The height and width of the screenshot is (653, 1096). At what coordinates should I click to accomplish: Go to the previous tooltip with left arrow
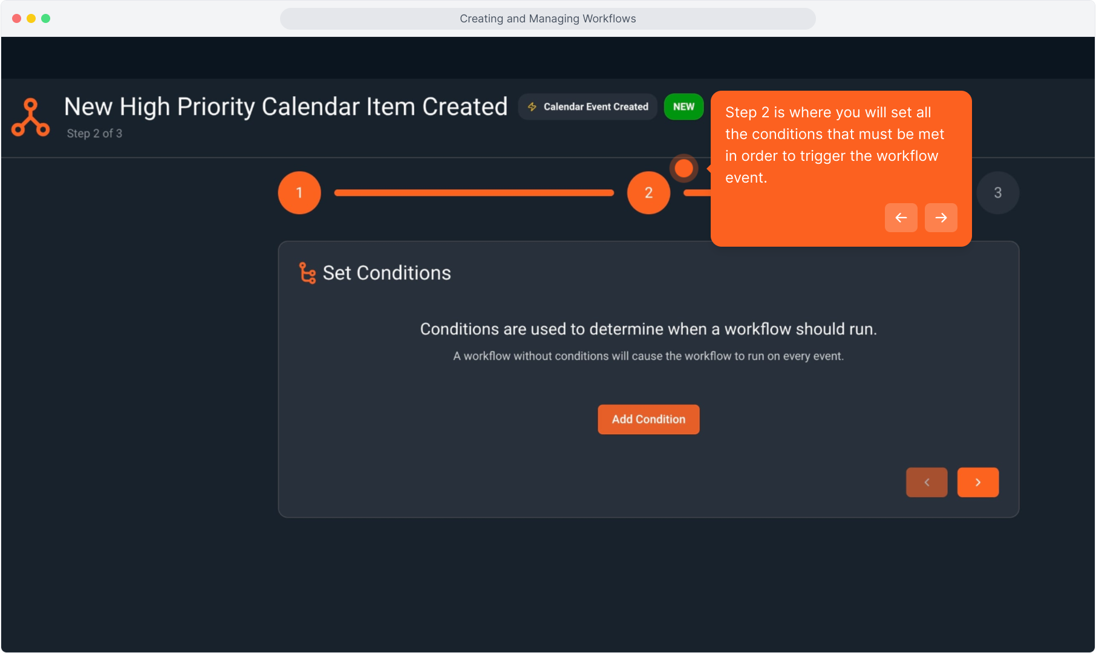click(901, 218)
